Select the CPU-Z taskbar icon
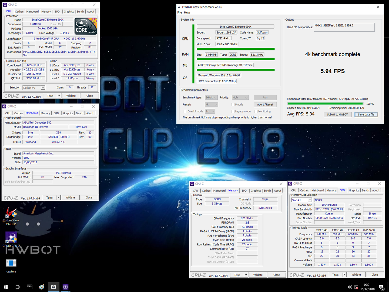This screenshot has width=389, height=292. pos(65,287)
